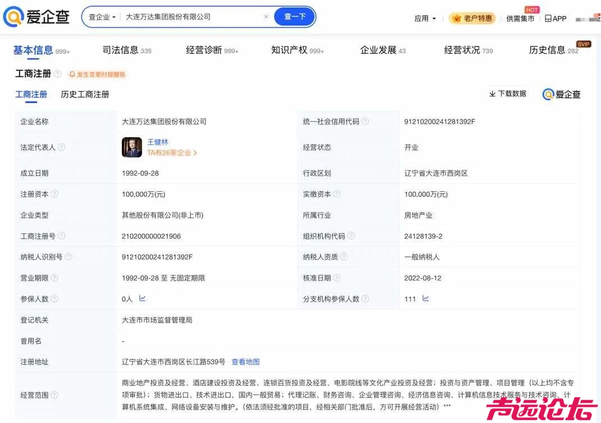
Task: Click help icon next to 实缴资本
Action: point(337,194)
